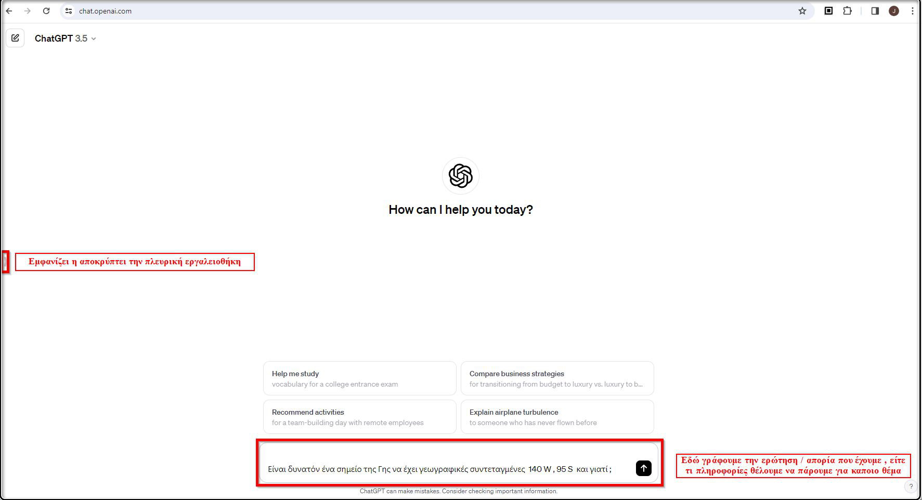Open the browser side panel icon

(875, 11)
